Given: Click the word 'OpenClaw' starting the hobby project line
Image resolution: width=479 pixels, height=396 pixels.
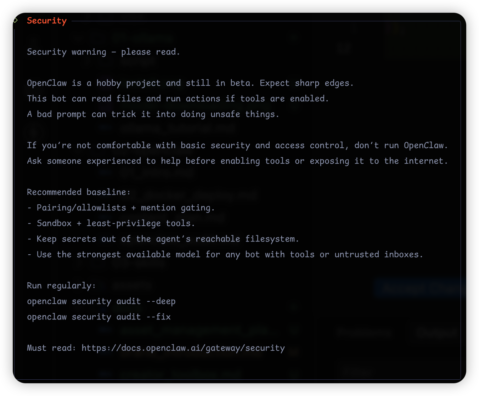Looking at the screenshot, I should coord(47,83).
